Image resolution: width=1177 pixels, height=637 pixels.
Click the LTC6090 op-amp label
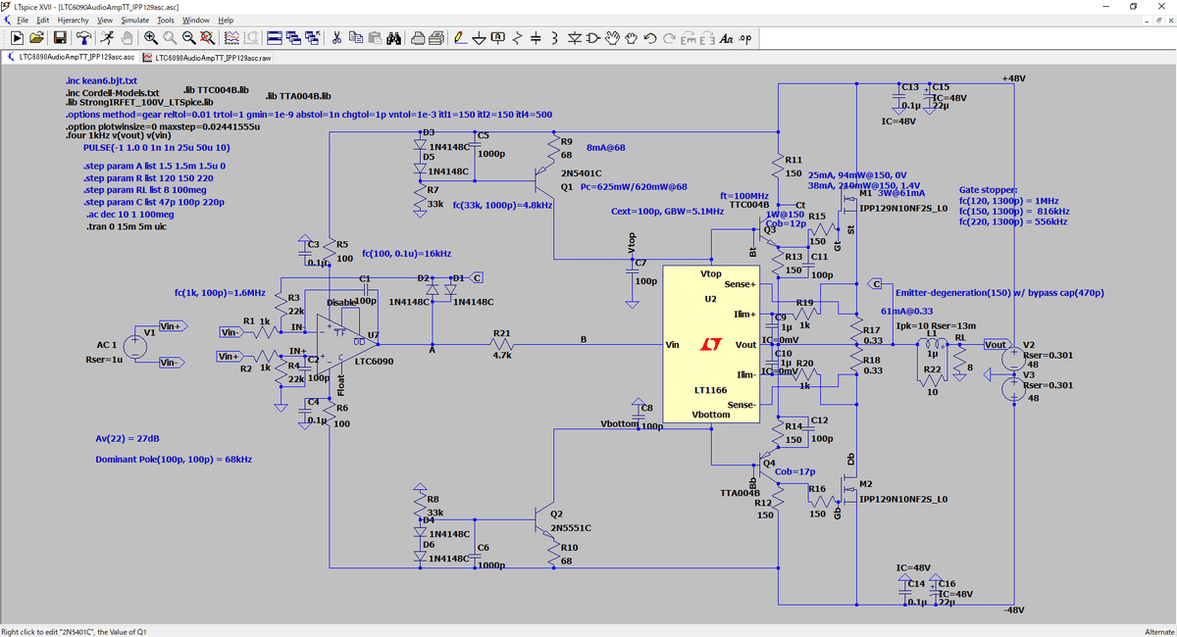click(374, 362)
